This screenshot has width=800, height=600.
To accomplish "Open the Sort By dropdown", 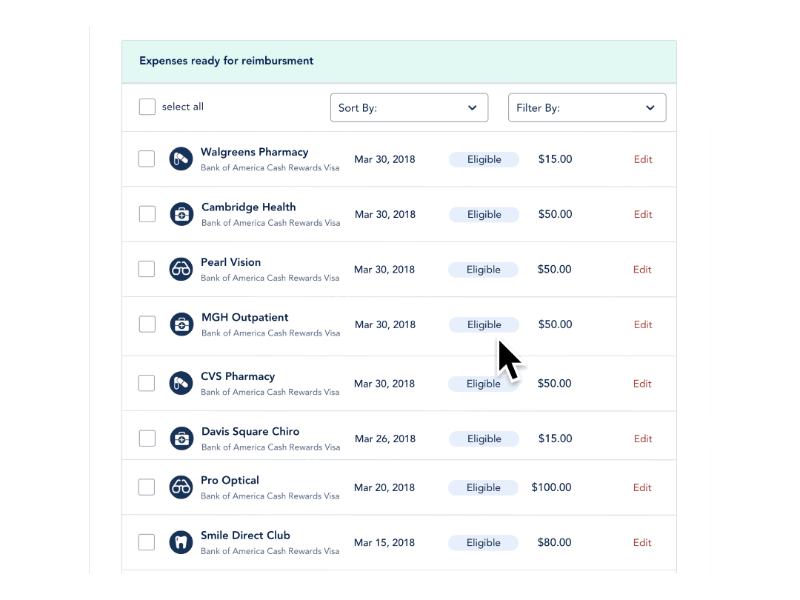I will click(x=409, y=107).
